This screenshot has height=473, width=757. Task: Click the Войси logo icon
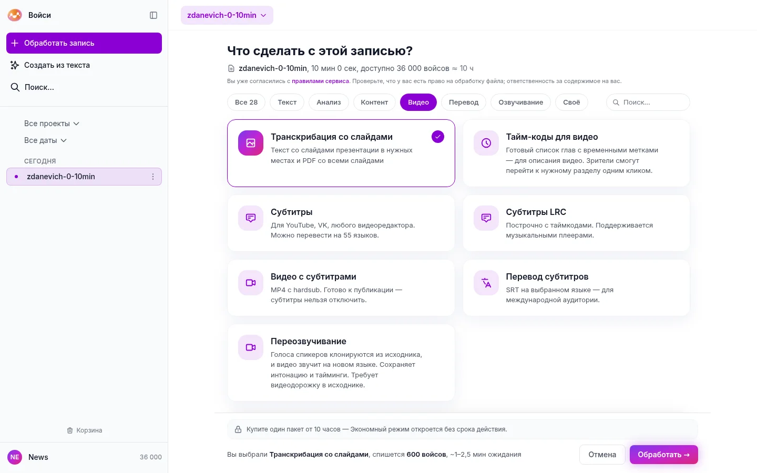tap(15, 15)
